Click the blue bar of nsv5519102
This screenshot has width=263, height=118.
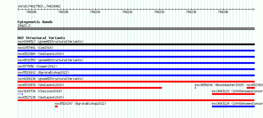pyautogui.click(x=136, y=75)
